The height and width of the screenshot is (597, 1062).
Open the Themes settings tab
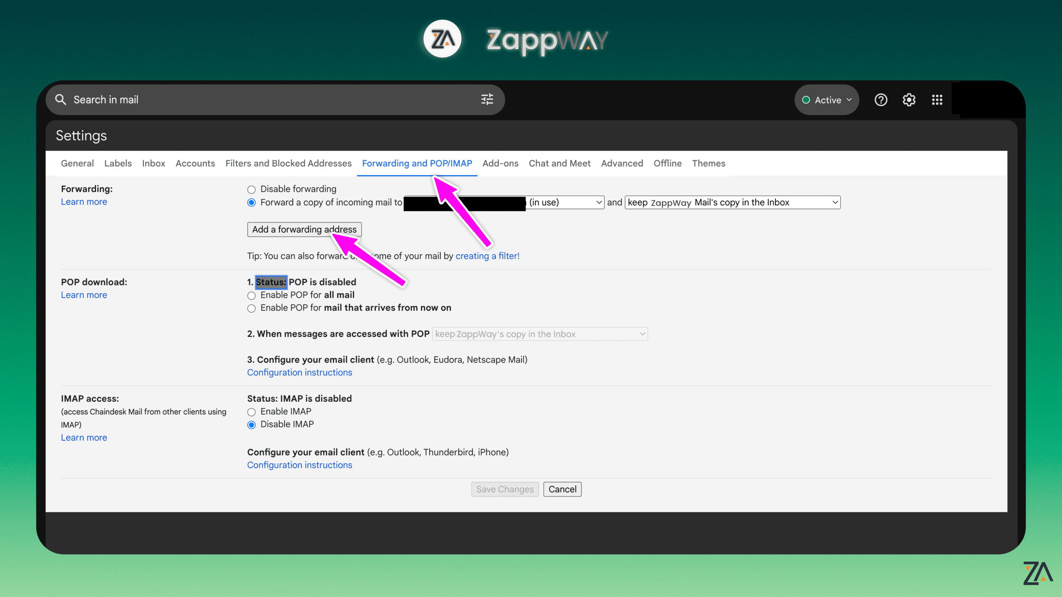[708, 163]
